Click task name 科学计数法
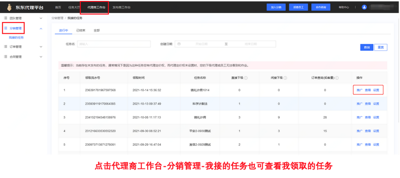Image resolution: width=400 pixels, height=178 pixels. 200,104
